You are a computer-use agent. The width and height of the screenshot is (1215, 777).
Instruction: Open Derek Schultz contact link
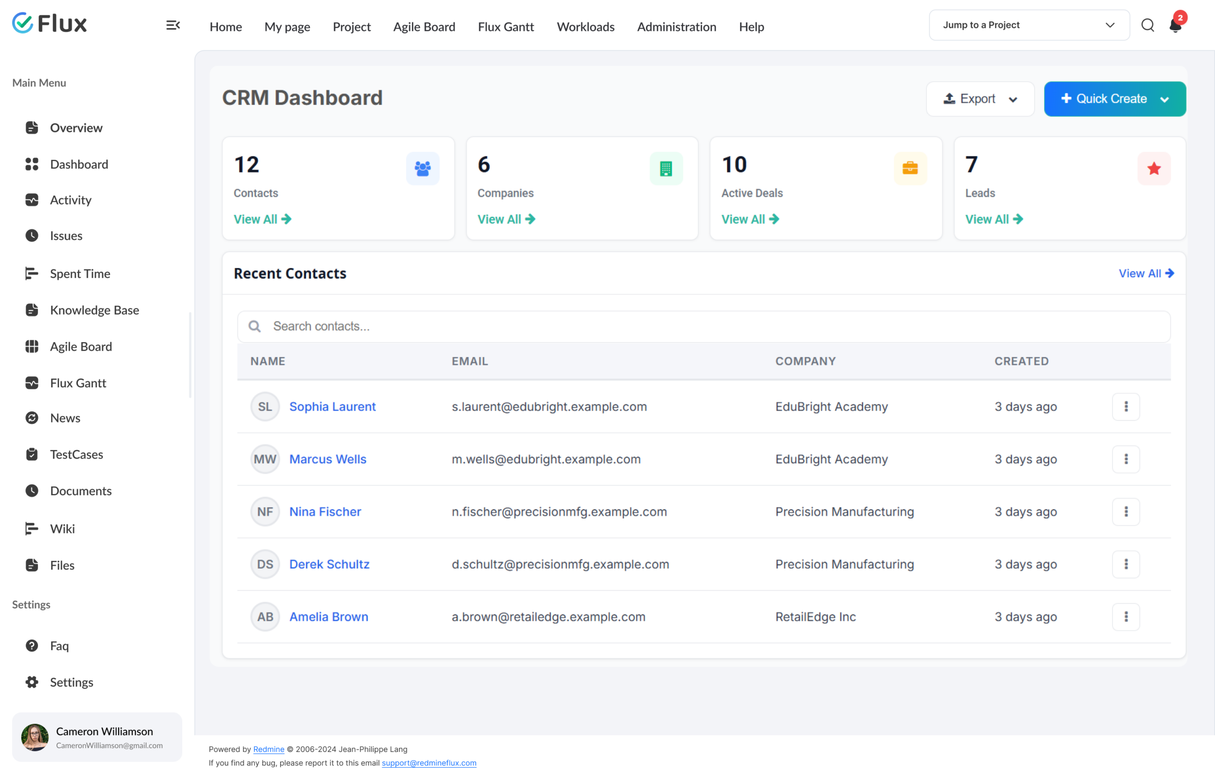click(329, 564)
